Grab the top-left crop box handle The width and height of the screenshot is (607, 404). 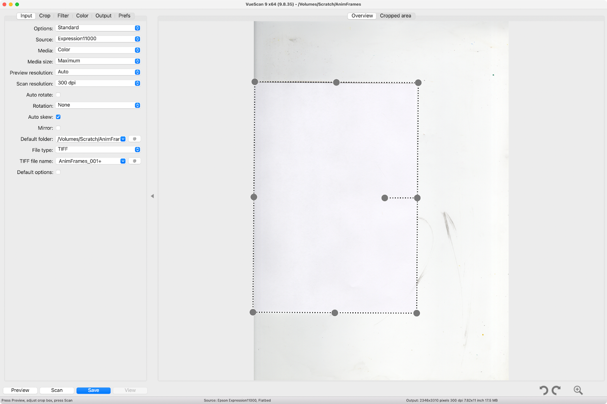[255, 82]
